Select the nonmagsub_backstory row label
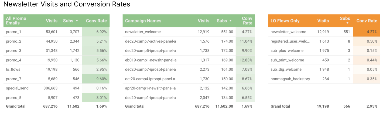The width and height of the screenshot is (383, 113). coord(290,79)
